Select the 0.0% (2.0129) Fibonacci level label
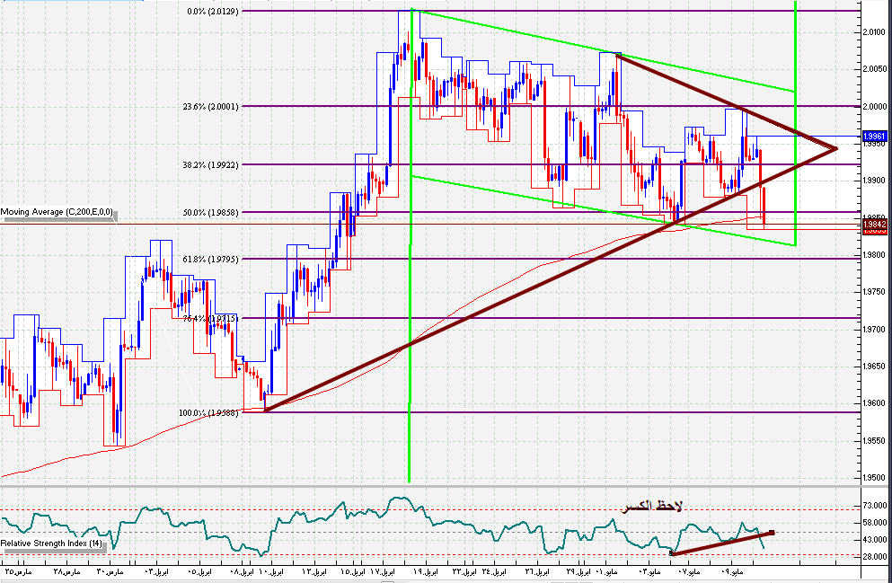892x583 pixels. tap(213, 12)
